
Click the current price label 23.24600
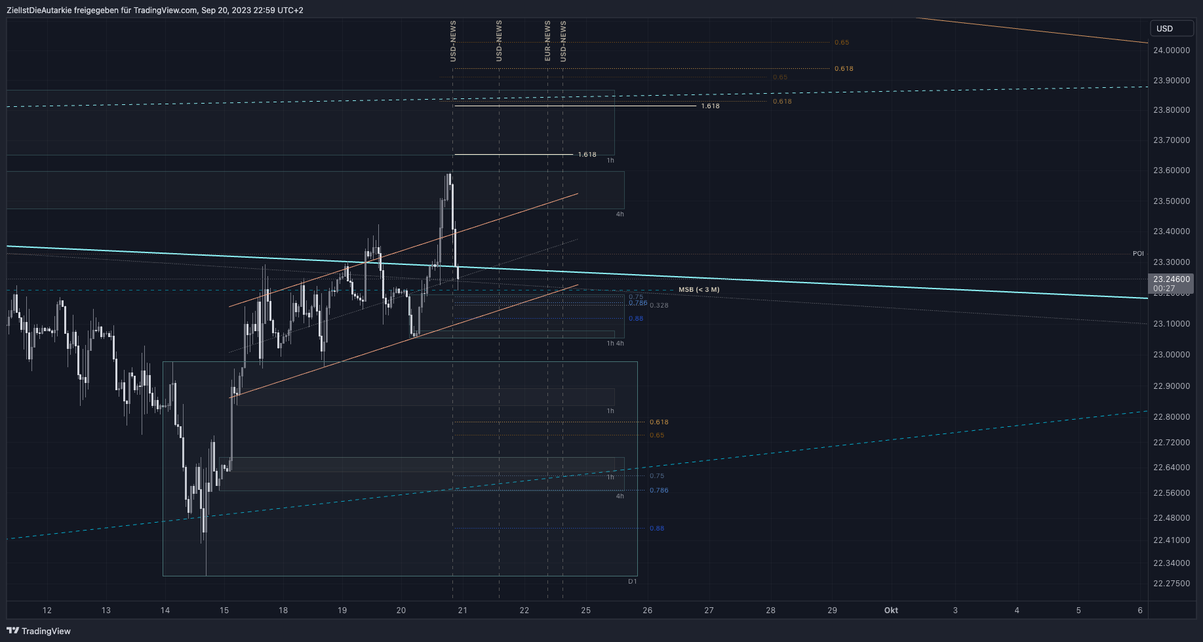[1172, 279]
